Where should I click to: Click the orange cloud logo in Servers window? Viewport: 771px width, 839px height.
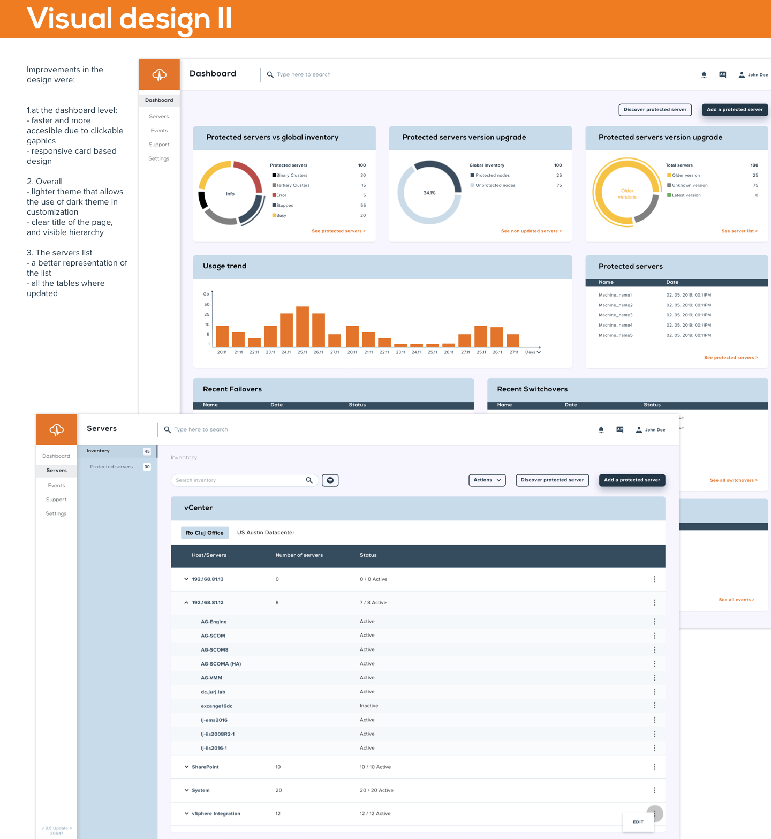(57, 429)
